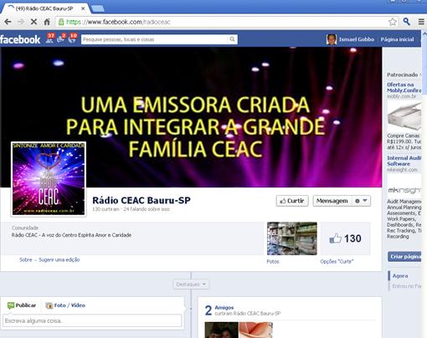Click the Página inicial link
This screenshot has height=338, width=427.
click(397, 39)
